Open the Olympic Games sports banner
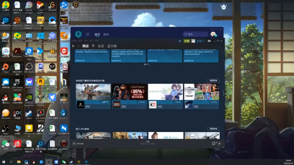294x165 pixels. click(x=201, y=92)
